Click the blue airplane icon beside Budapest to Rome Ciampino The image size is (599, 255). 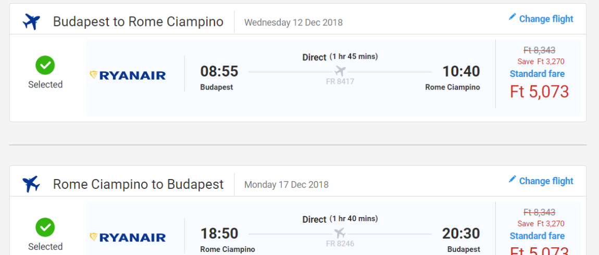click(31, 22)
